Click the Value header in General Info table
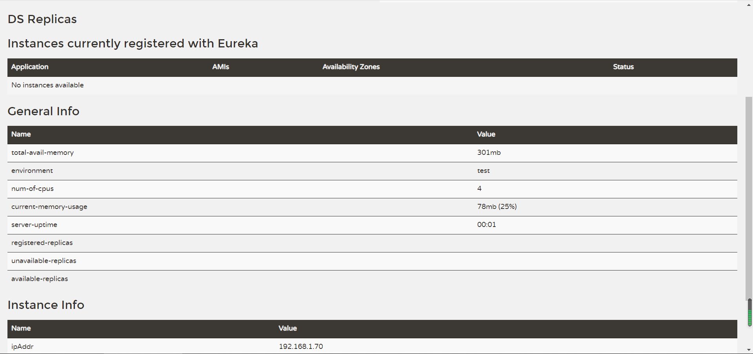Screen dimensions: 753x354 pyautogui.click(x=486, y=134)
